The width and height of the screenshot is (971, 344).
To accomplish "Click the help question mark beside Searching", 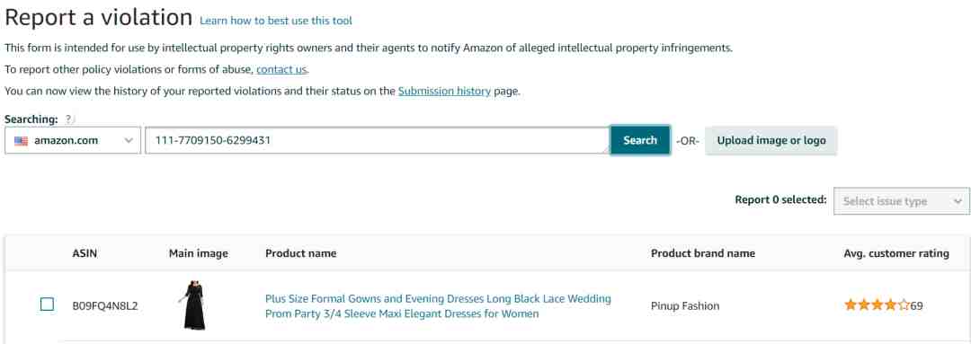I will tap(69, 119).
